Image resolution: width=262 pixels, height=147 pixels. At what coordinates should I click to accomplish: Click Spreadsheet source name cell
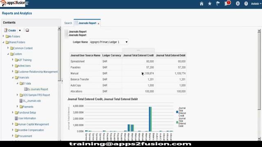pos(77,61)
